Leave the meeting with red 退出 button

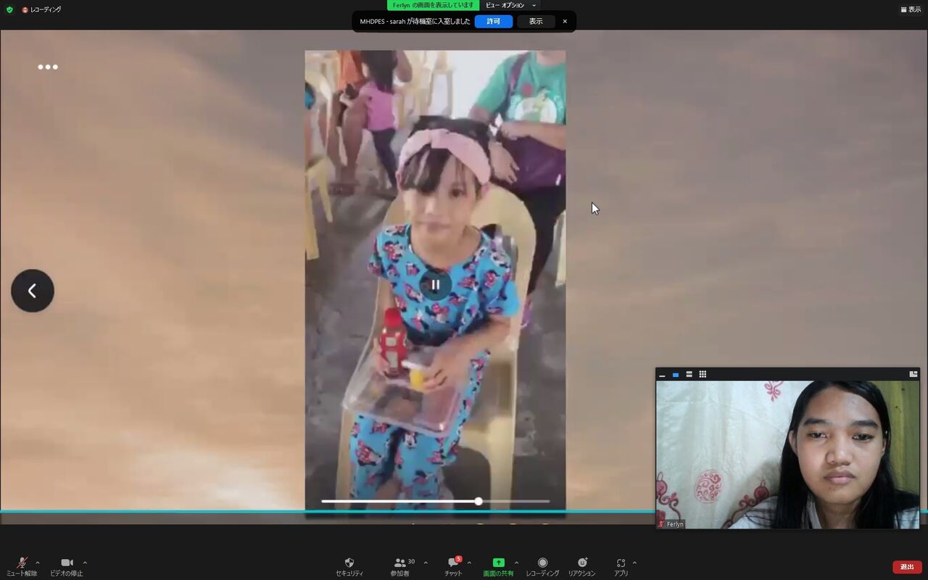tap(907, 567)
